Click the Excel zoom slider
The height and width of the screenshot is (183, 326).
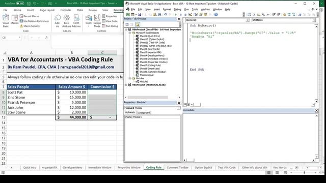[305, 173]
